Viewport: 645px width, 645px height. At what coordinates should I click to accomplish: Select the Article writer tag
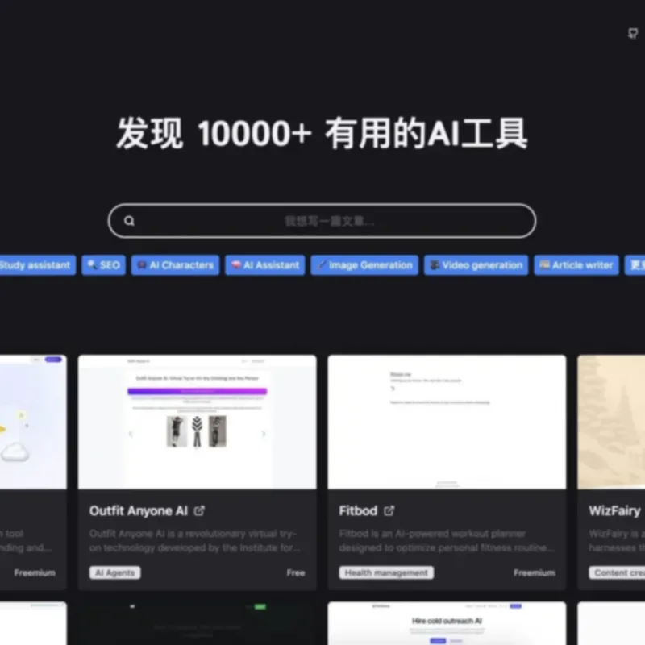click(576, 265)
